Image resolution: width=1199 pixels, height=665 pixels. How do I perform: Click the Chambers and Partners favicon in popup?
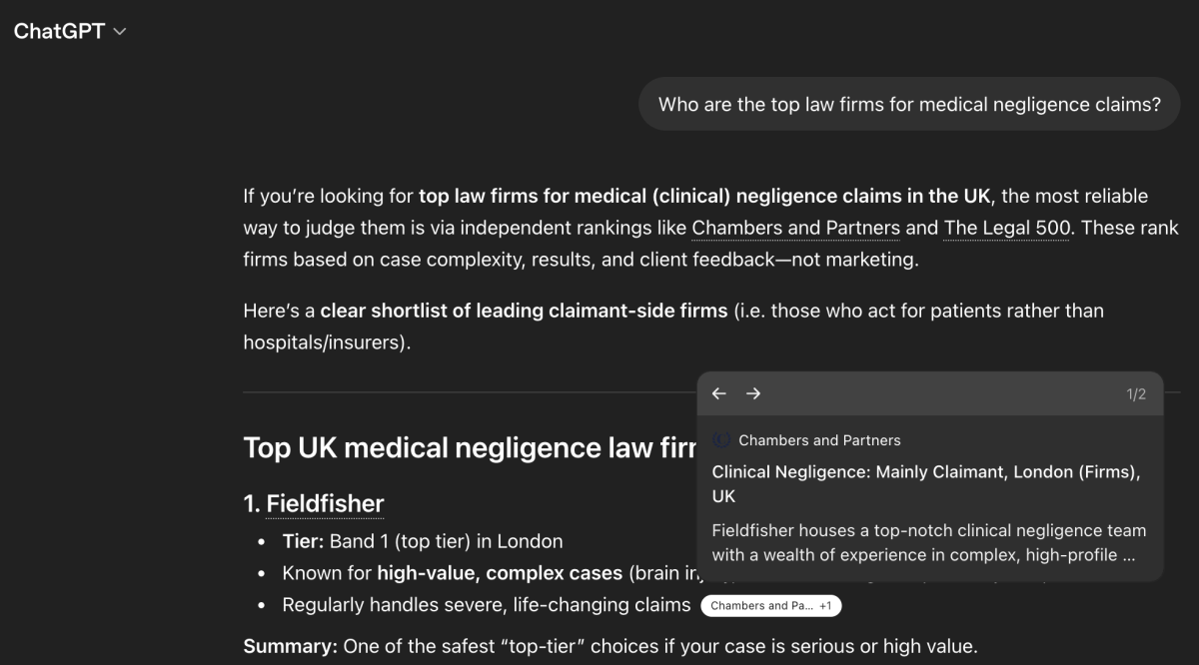tap(721, 440)
